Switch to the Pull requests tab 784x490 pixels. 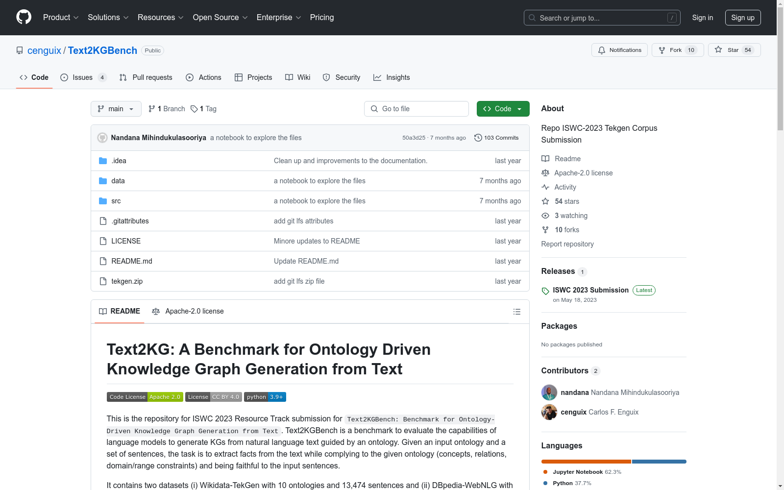(146, 77)
